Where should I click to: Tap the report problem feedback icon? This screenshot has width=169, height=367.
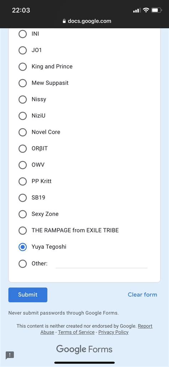10,355
